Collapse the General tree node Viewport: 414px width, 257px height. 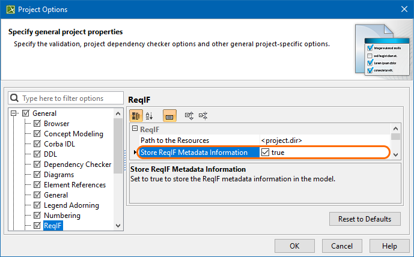click(x=14, y=113)
